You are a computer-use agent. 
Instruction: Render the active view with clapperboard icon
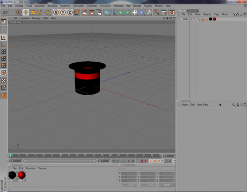point(85,12)
